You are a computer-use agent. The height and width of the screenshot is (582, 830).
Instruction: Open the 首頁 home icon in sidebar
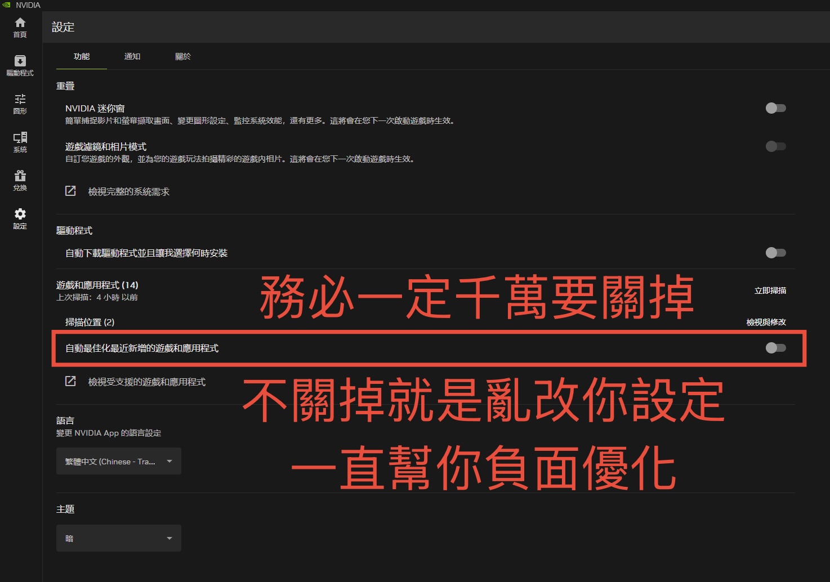[20, 26]
